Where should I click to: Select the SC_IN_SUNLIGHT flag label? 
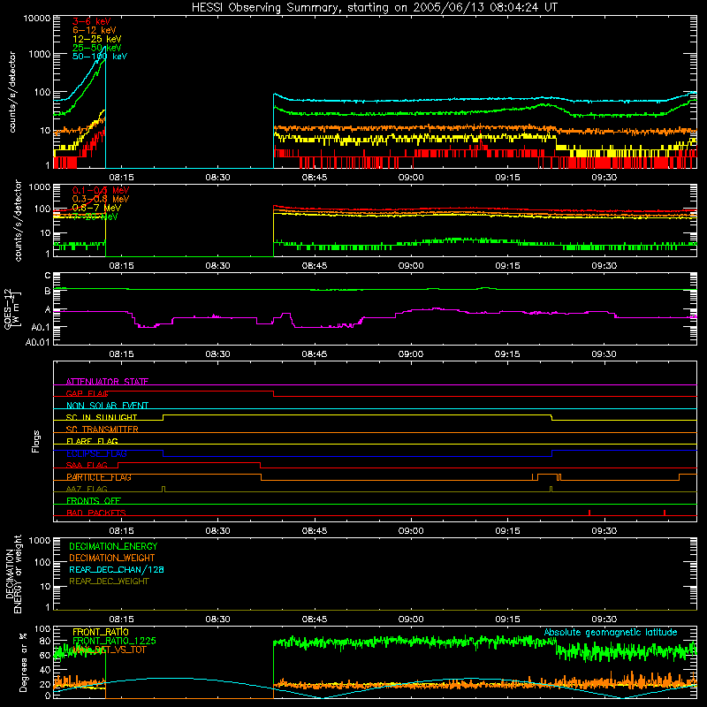pos(101,417)
